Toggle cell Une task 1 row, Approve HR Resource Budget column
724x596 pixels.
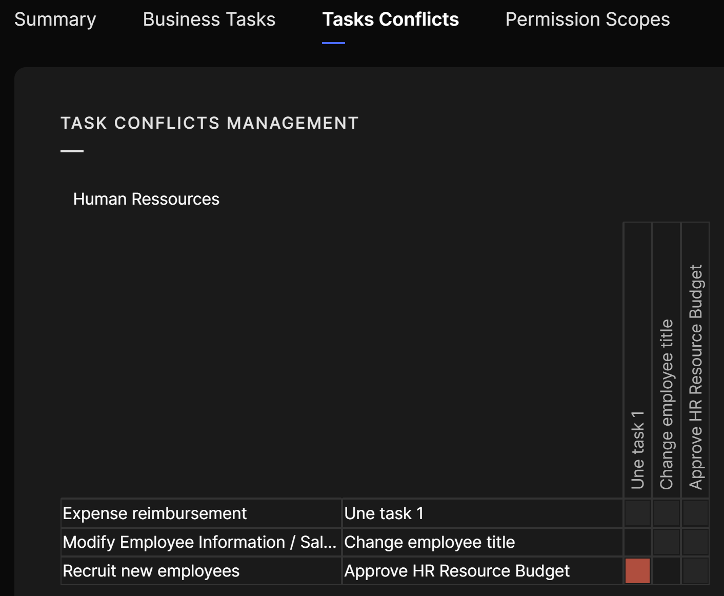tap(695, 513)
